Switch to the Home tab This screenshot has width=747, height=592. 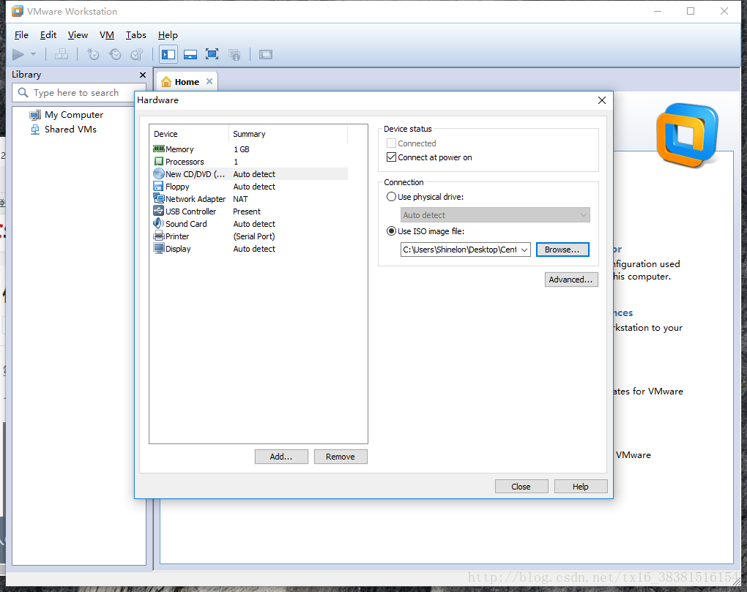click(187, 82)
